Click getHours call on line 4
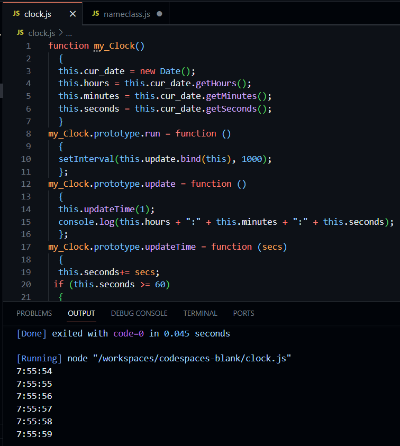Screen dimensions: 400x446 (221, 84)
